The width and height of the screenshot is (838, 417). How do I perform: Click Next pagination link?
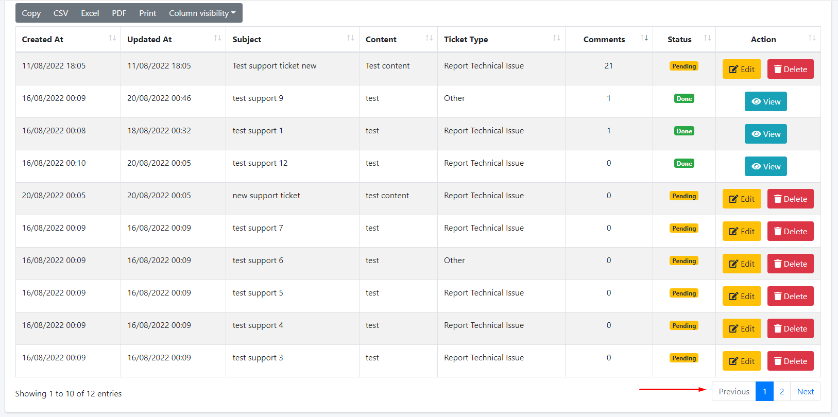tap(805, 391)
